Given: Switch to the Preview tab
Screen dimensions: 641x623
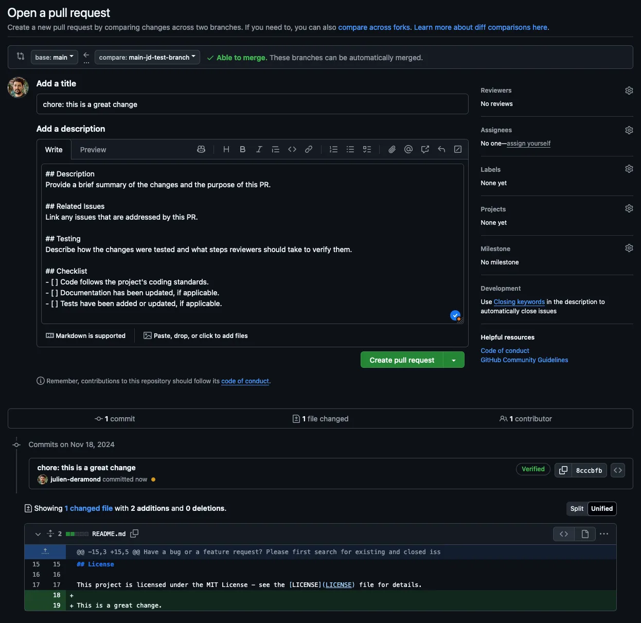Looking at the screenshot, I should pos(93,150).
